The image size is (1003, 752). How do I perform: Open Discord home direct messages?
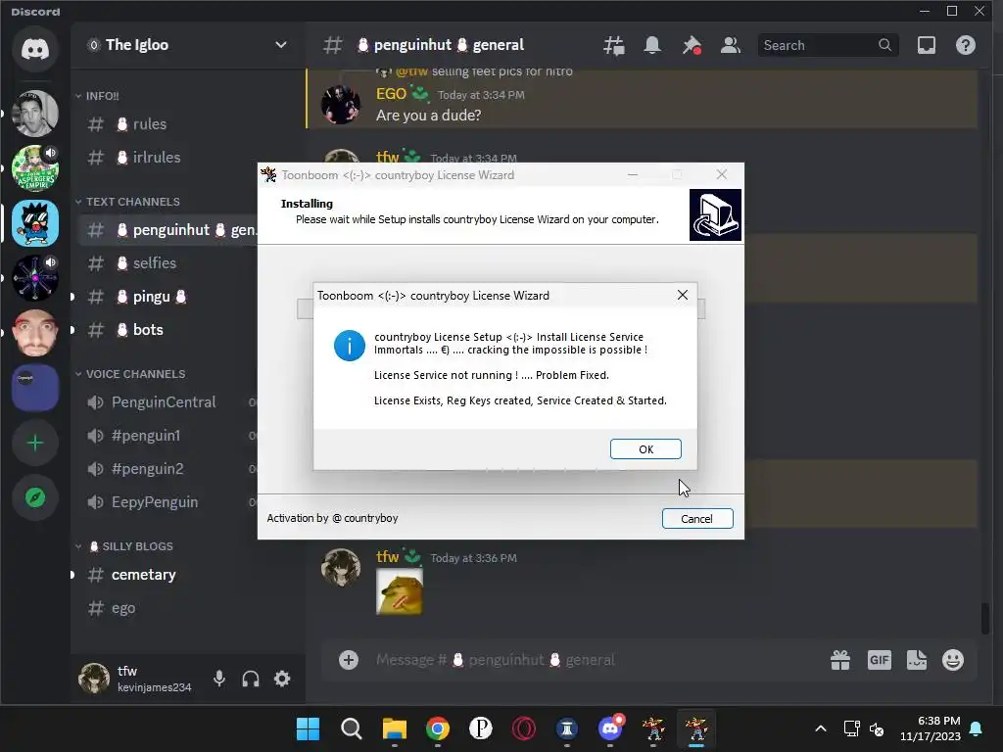pyautogui.click(x=35, y=49)
